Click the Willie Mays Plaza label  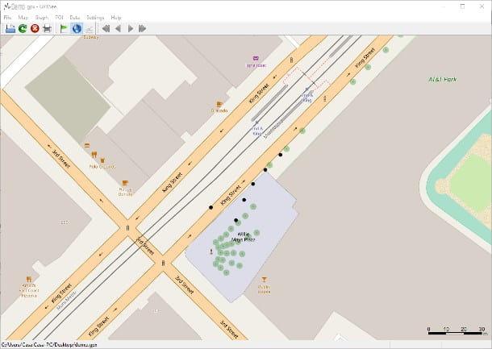point(243,237)
